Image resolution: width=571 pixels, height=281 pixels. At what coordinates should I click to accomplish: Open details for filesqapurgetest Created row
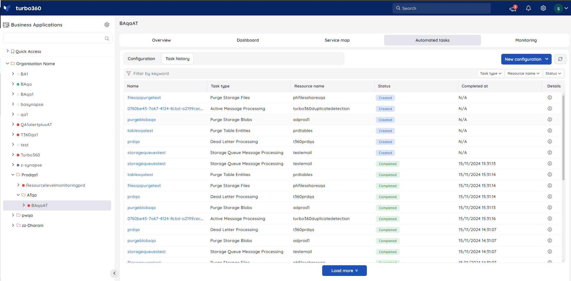tap(550, 98)
